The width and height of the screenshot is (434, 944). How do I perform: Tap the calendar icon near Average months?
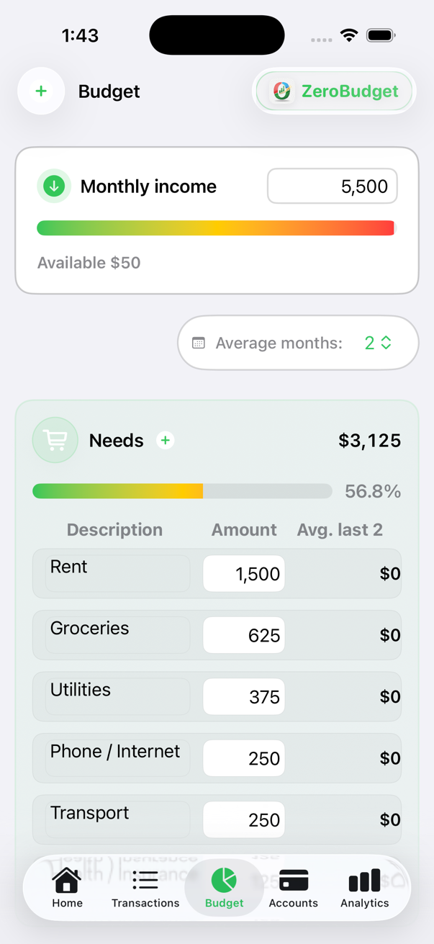pos(199,343)
